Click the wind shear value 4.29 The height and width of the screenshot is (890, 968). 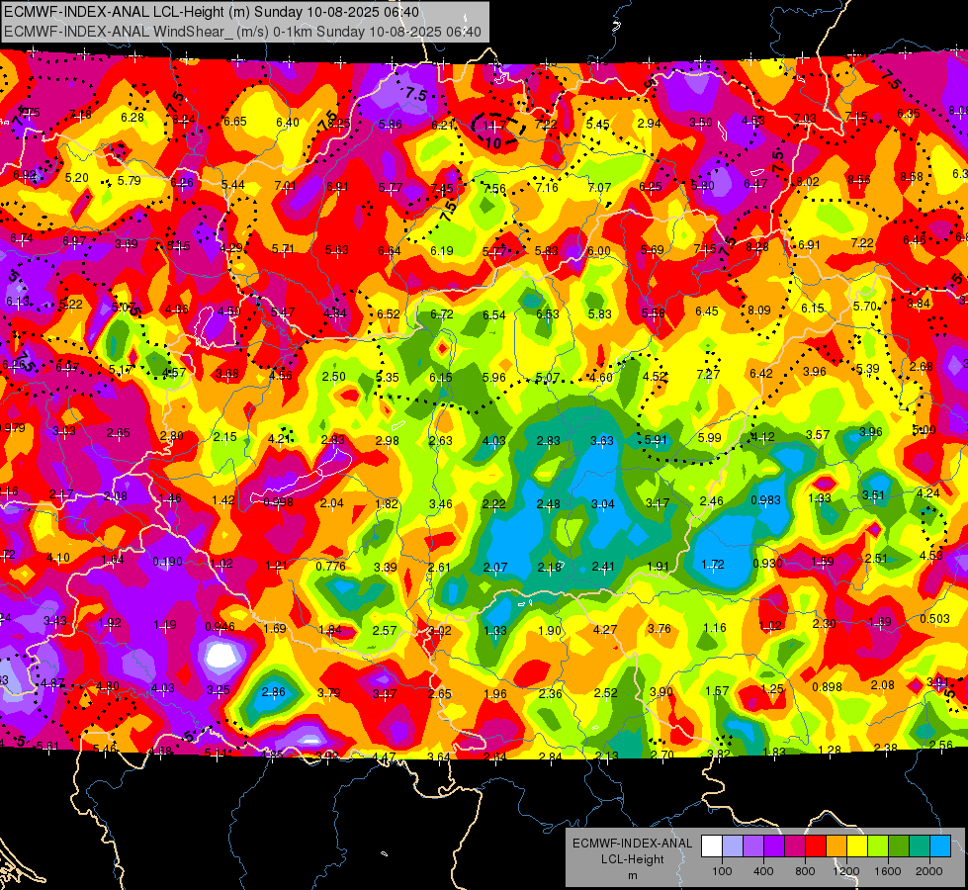pos(231,247)
